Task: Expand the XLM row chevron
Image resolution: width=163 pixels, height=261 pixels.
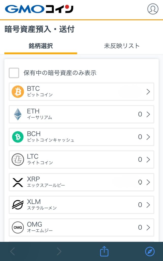Action: 148,205
